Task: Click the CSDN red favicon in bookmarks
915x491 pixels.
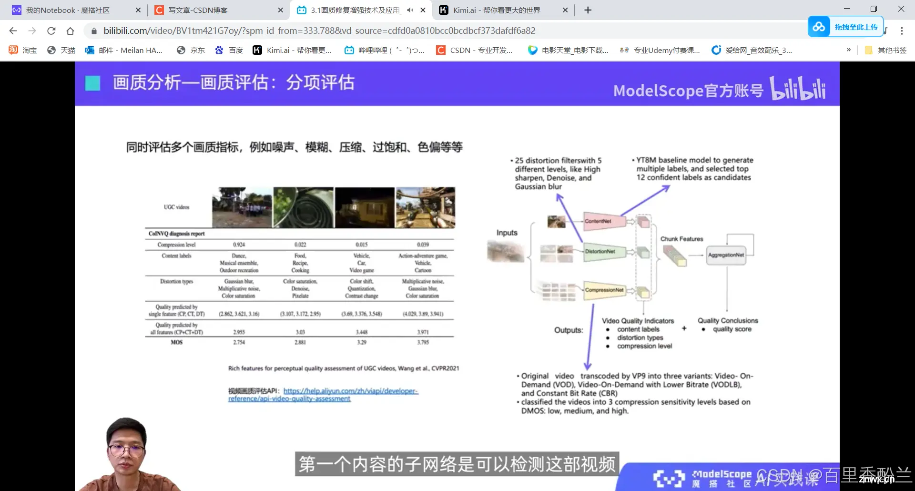Action: pyautogui.click(x=441, y=50)
